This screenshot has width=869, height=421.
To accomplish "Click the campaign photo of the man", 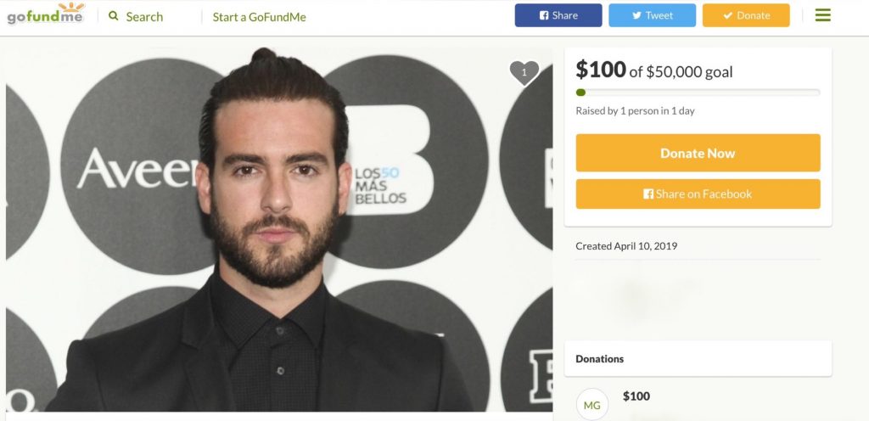I will pos(278,229).
